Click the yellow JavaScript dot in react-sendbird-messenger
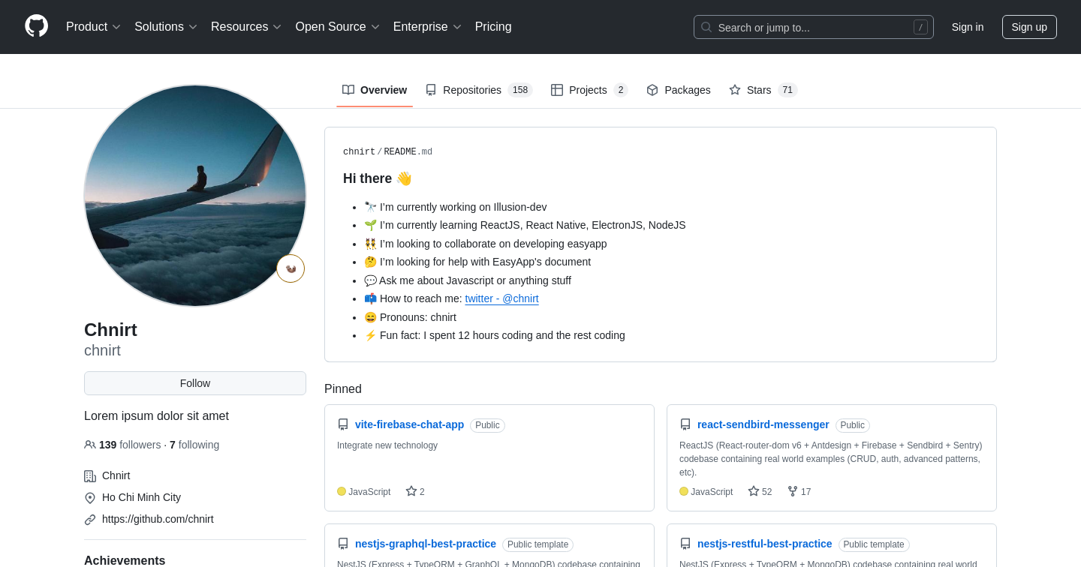Image resolution: width=1081 pixels, height=567 pixels. (x=684, y=491)
